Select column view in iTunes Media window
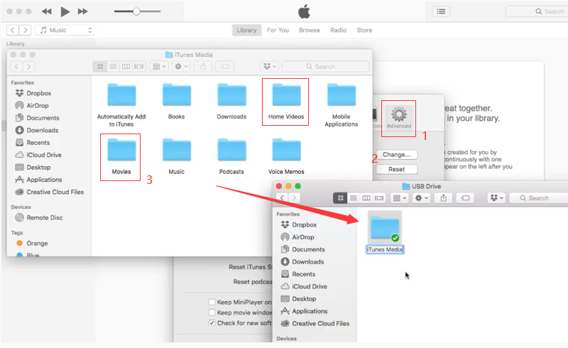 (126, 67)
